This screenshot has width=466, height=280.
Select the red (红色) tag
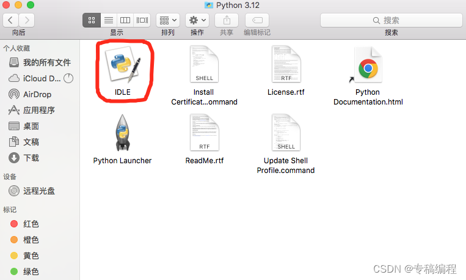coord(40,224)
